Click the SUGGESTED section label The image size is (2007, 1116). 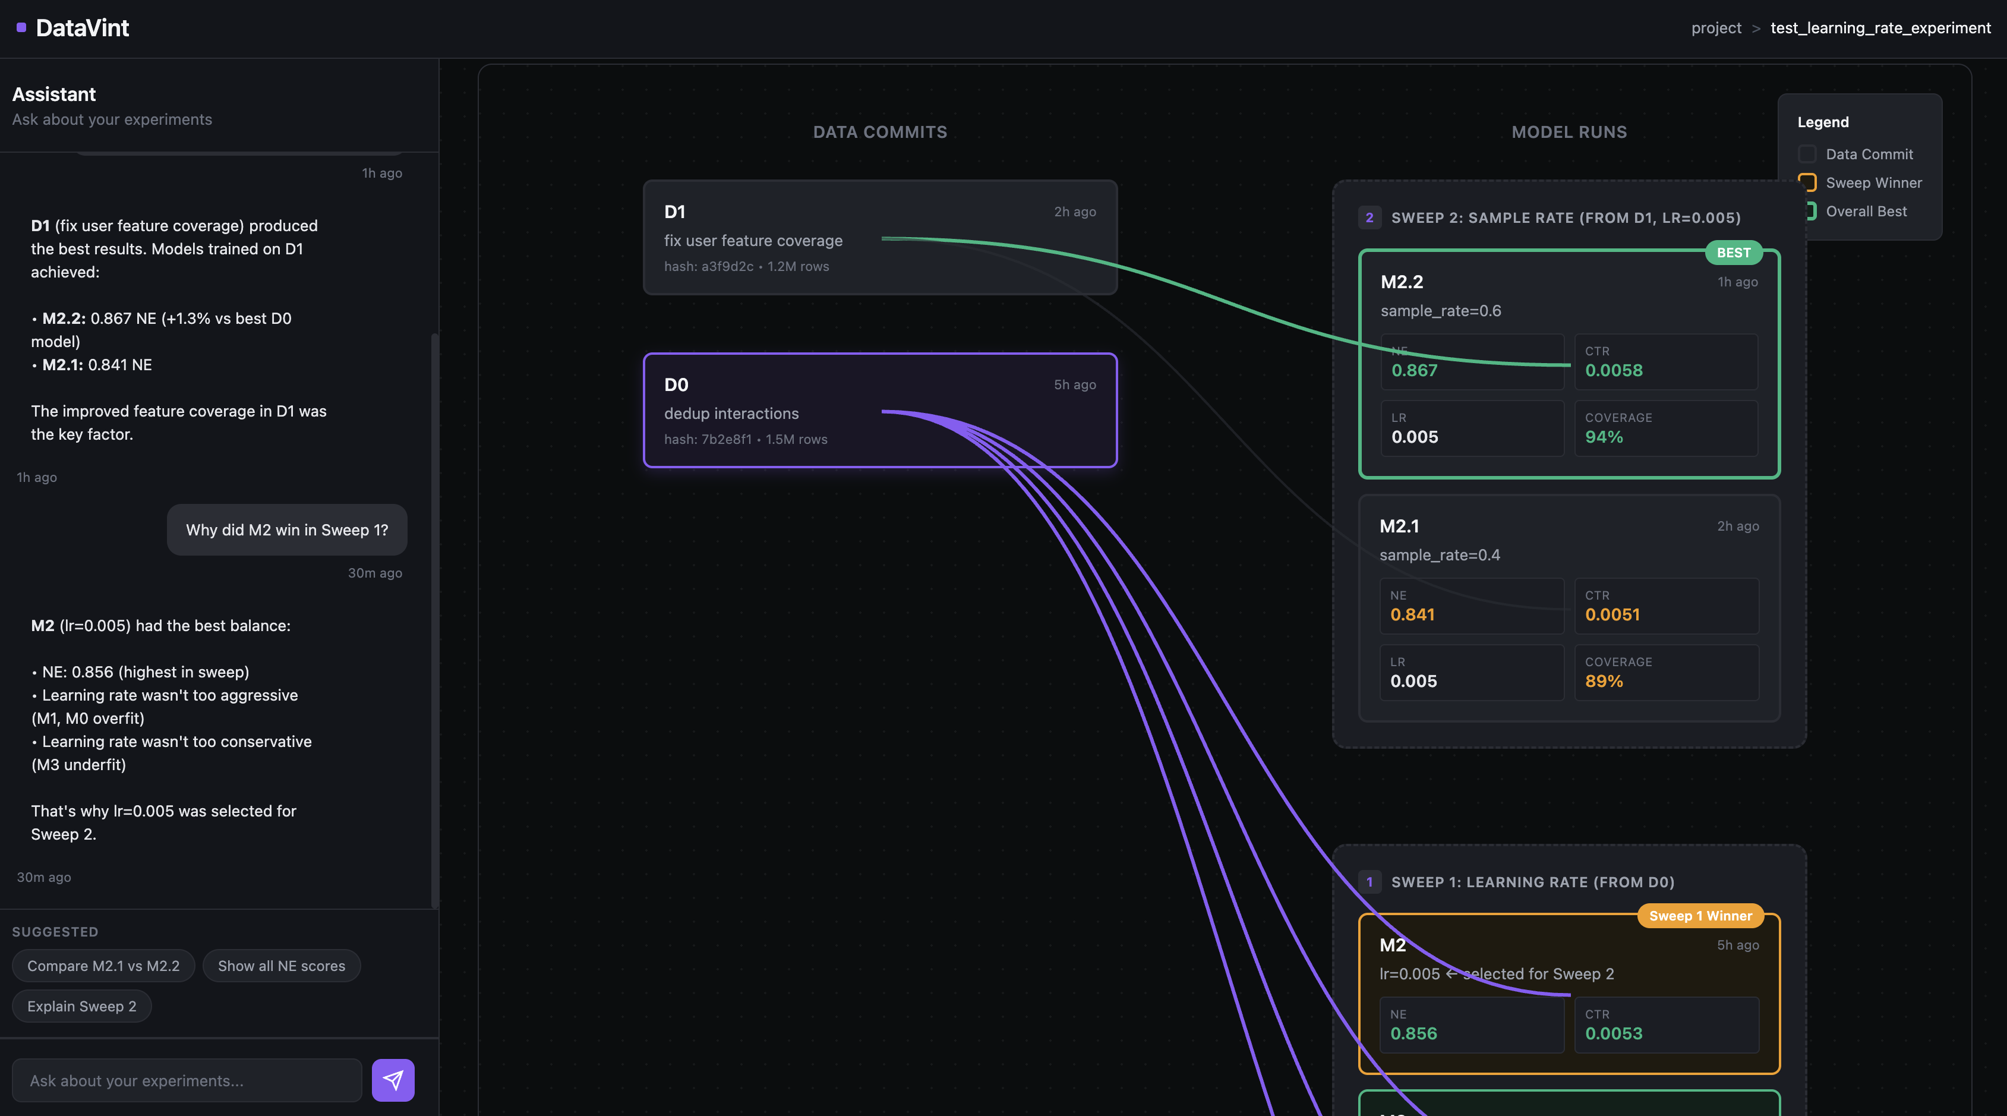click(x=55, y=932)
